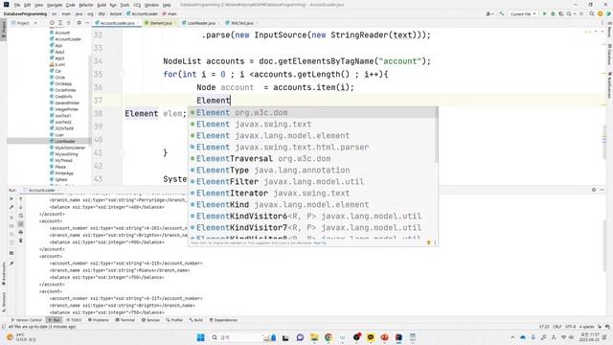The width and height of the screenshot is (613, 345).
Task: Open KakaoTalk icon on taskbar
Action: point(371,337)
